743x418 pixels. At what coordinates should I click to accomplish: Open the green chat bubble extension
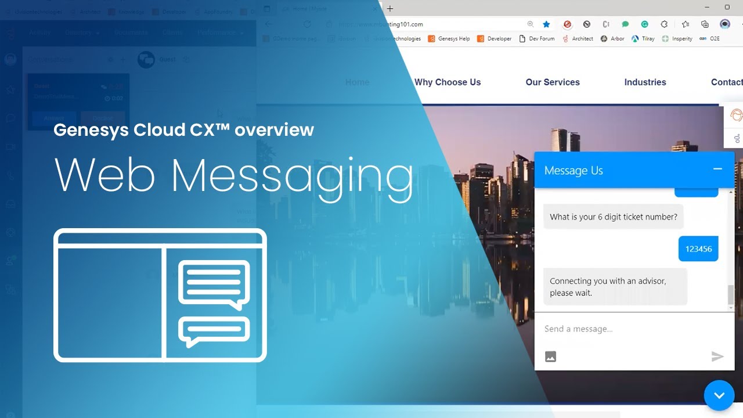click(x=625, y=24)
